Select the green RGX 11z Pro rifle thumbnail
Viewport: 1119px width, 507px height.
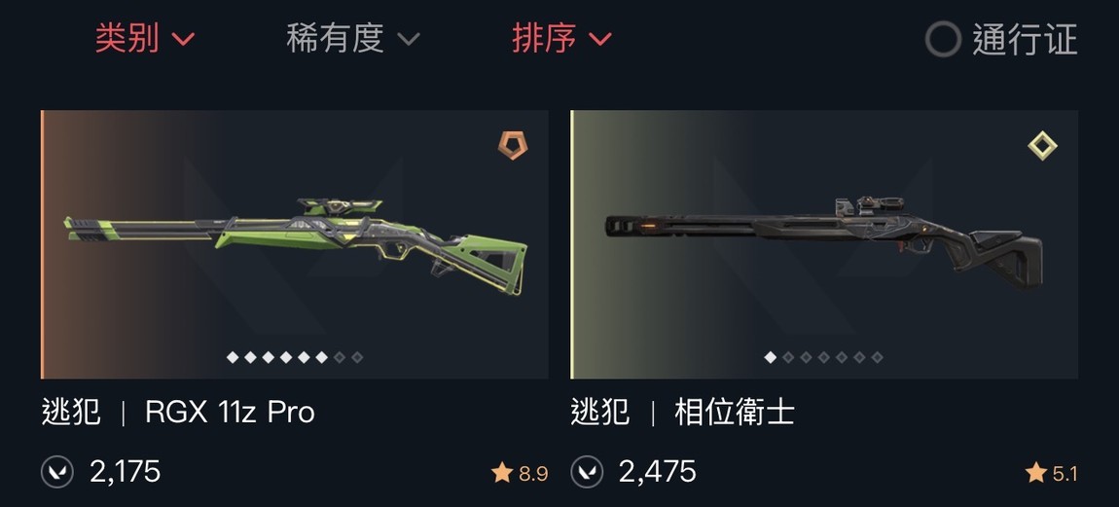click(x=295, y=244)
